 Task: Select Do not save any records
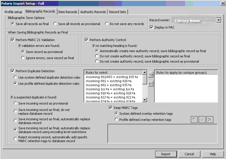coord(107,24)
